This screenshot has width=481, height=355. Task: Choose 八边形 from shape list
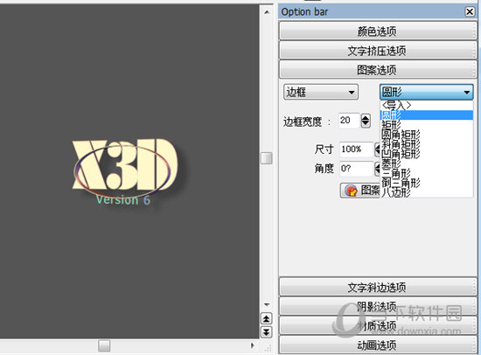point(427,192)
